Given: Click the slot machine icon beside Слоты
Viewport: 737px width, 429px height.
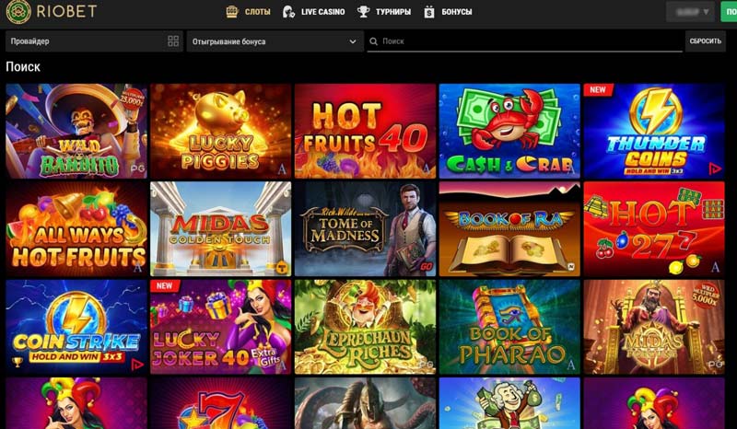Looking at the screenshot, I should coord(232,11).
